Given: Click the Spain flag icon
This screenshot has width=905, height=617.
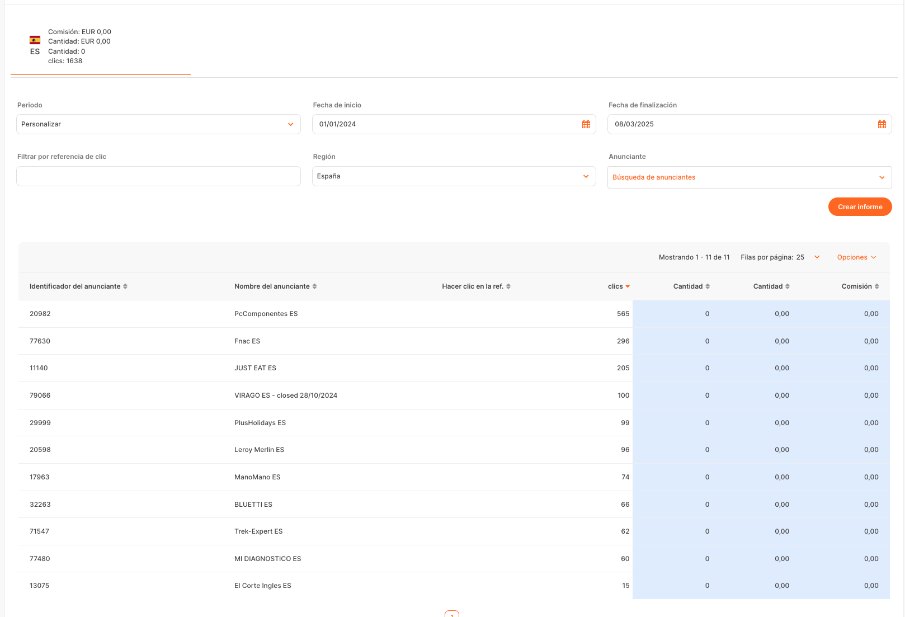Looking at the screenshot, I should pyautogui.click(x=35, y=40).
